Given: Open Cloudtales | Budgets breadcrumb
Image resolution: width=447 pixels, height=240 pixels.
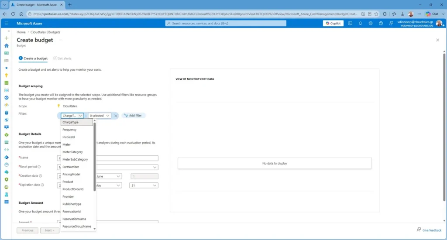Looking at the screenshot, I should [45, 32].
